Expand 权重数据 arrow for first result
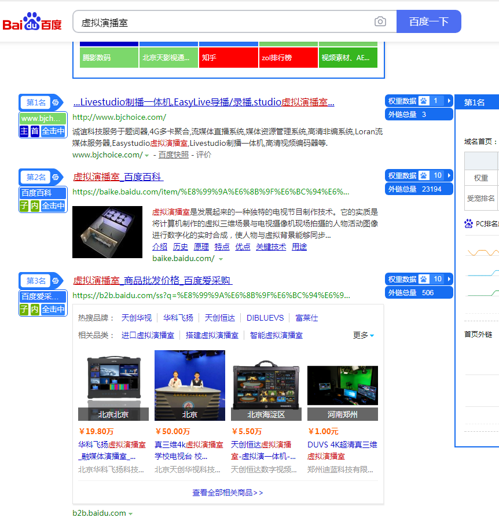 [x=449, y=101]
